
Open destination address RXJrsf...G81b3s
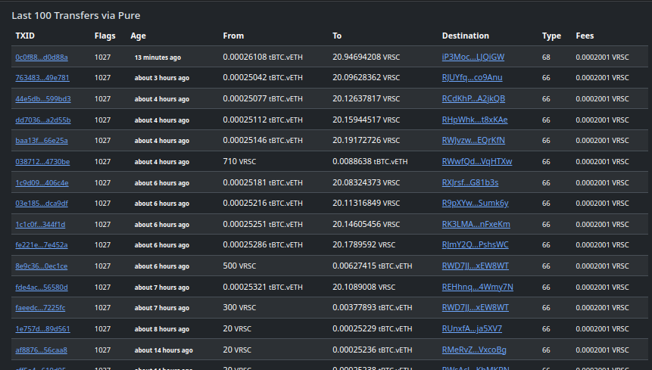pos(470,182)
